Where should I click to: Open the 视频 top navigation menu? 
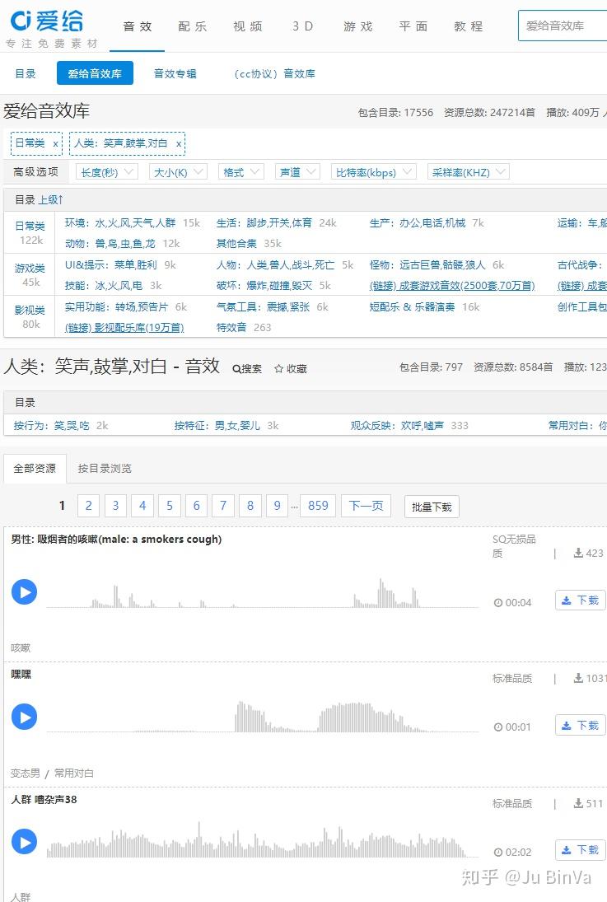248,26
